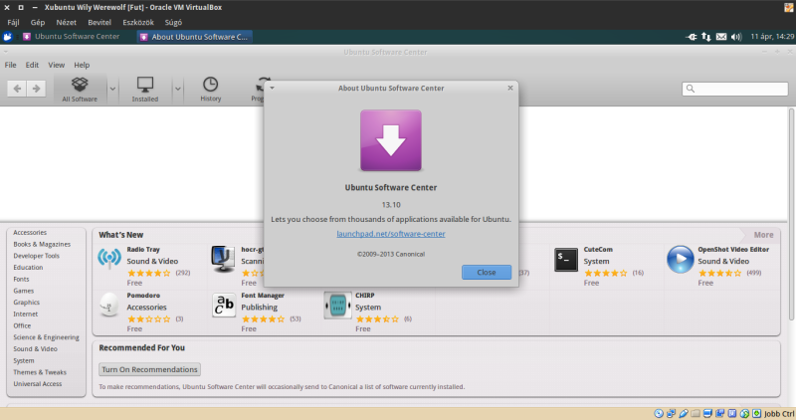Select Accessories category
The image size is (796, 420).
[x=30, y=232]
